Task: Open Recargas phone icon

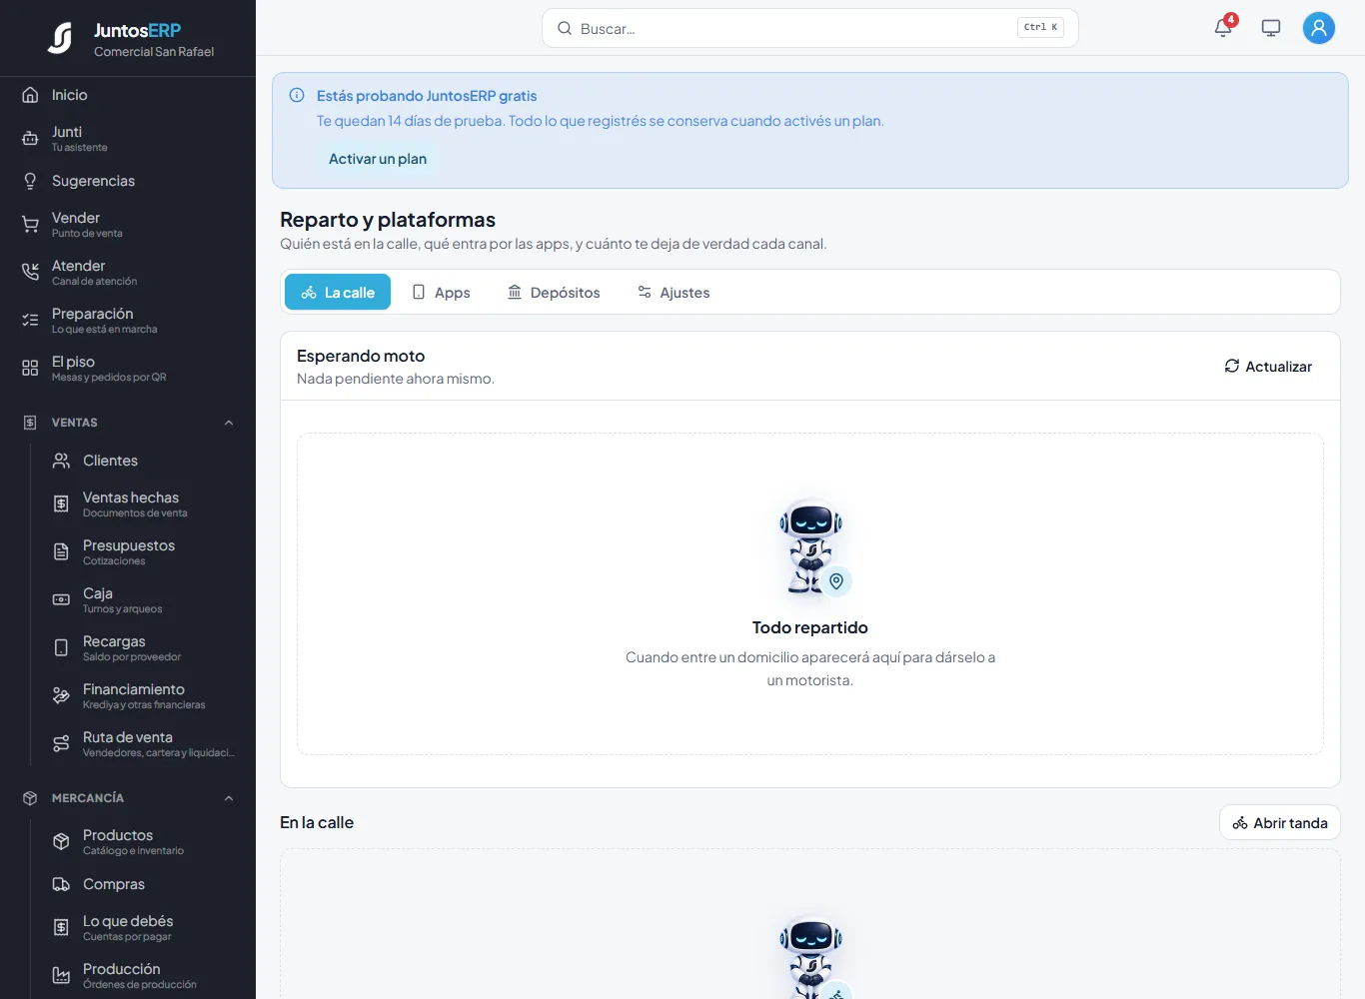Action: (x=61, y=648)
